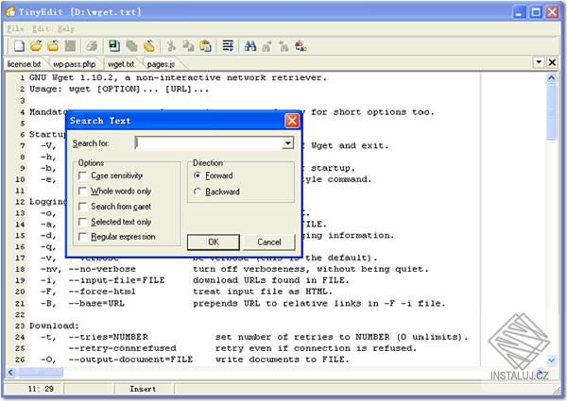Viewport: 567px width, 401px height.
Task: Click line 23 'Download:' heading
Action: click(x=54, y=326)
